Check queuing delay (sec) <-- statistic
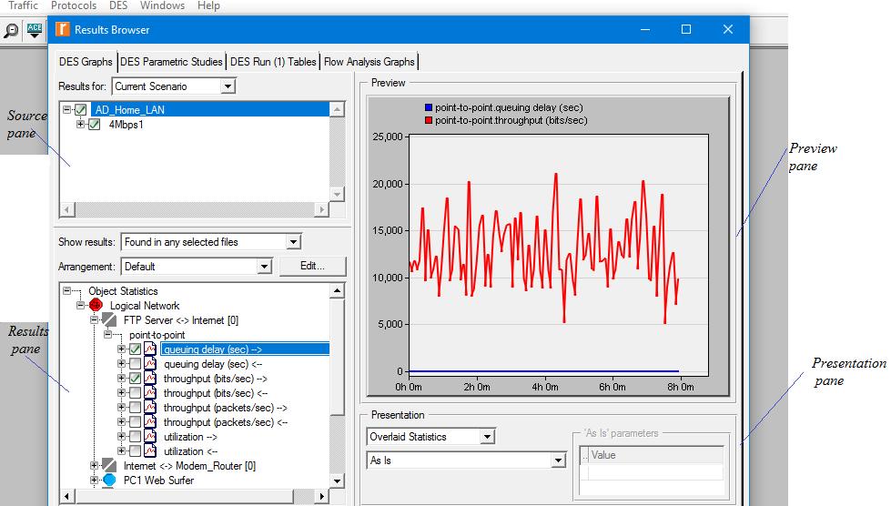Viewport: 891px width, 506px height. (136, 364)
